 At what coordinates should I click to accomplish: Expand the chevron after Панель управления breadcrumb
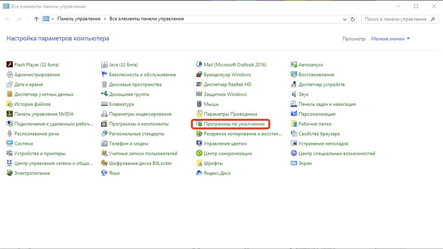(105, 19)
